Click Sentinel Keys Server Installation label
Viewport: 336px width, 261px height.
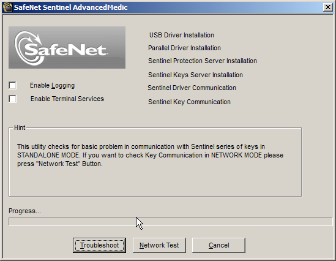click(x=195, y=75)
